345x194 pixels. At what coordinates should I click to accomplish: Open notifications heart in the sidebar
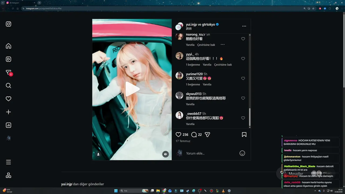coord(9,99)
